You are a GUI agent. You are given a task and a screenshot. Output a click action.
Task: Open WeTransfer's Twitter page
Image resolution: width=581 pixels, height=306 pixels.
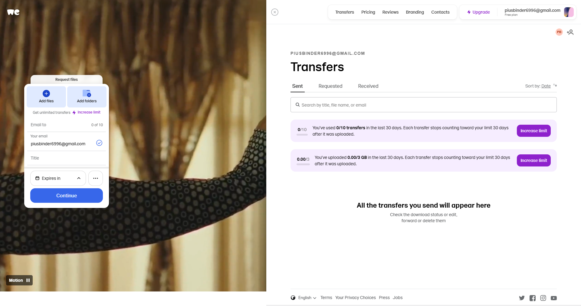(522, 298)
